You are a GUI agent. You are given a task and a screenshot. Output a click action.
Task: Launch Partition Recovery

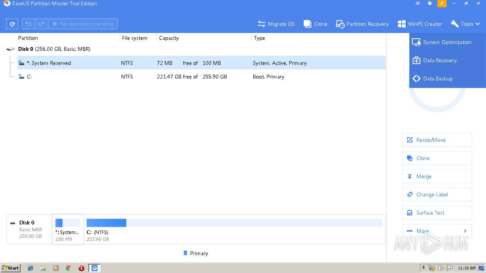(x=362, y=24)
